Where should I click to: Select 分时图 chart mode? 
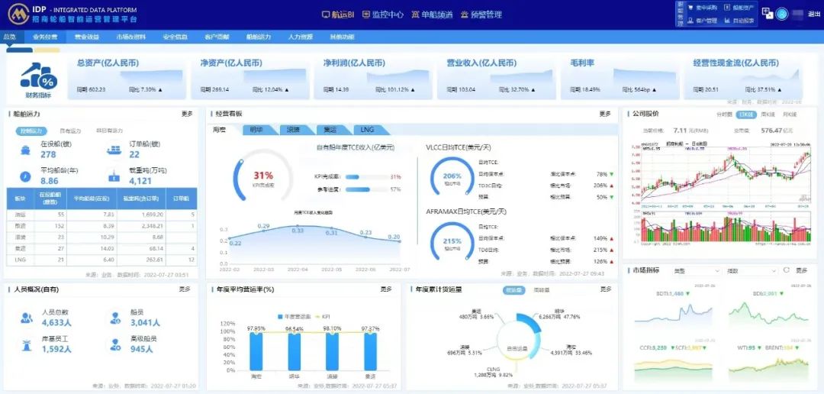723,114
